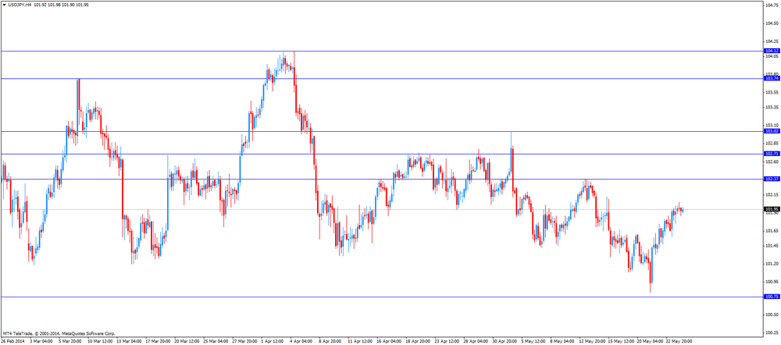The width and height of the screenshot is (781, 345).
Task: Click the 16 Apr 04:00 time label
Action: point(389,342)
